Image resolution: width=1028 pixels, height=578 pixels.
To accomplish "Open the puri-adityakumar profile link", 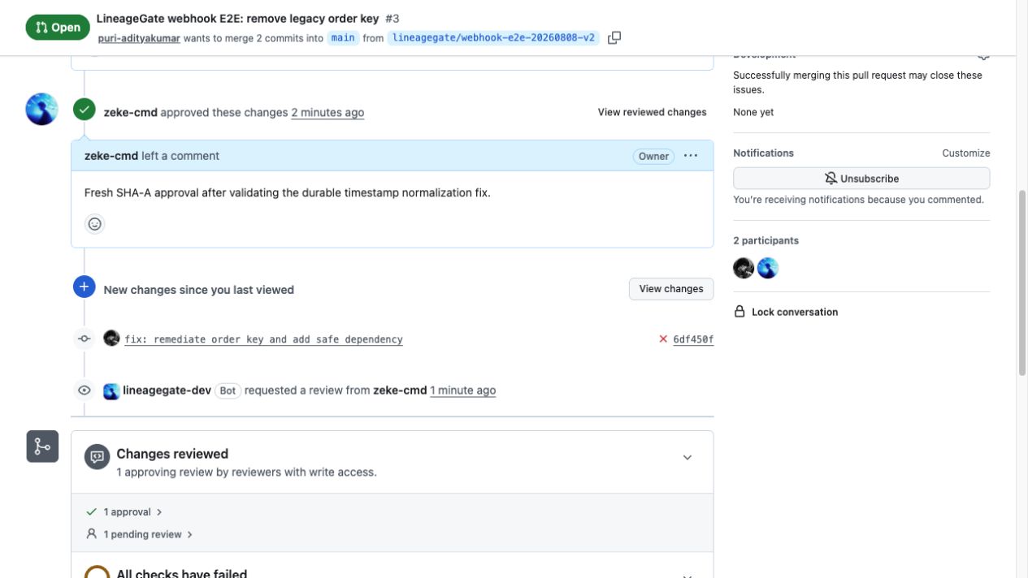I will point(139,38).
